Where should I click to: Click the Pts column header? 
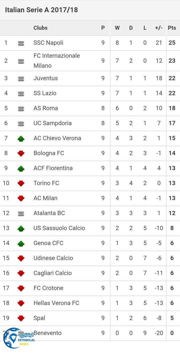172,28
